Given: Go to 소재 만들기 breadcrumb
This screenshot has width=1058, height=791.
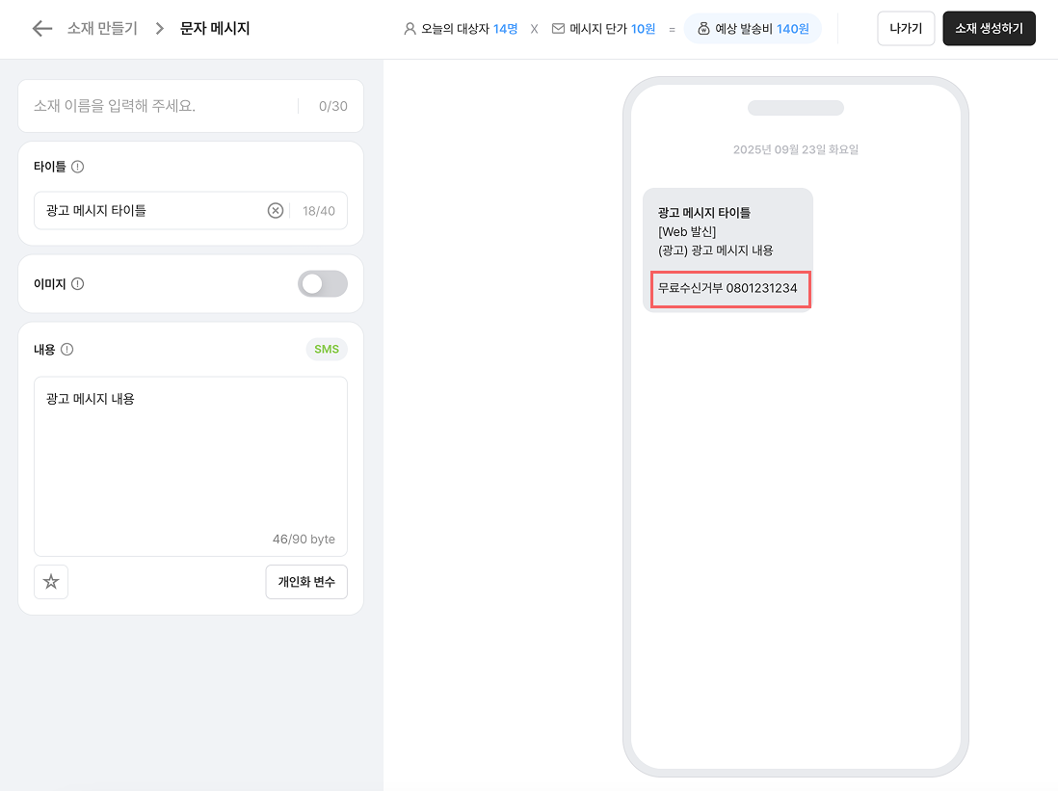Looking at the screenshot, I should point(102,29).
